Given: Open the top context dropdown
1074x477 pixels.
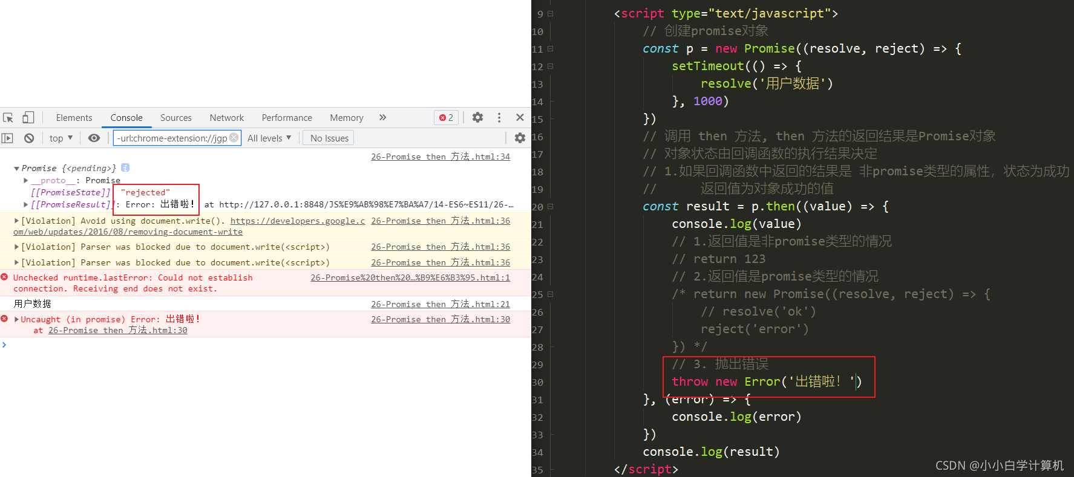Looking at the screenshot, I should point(61,138).
